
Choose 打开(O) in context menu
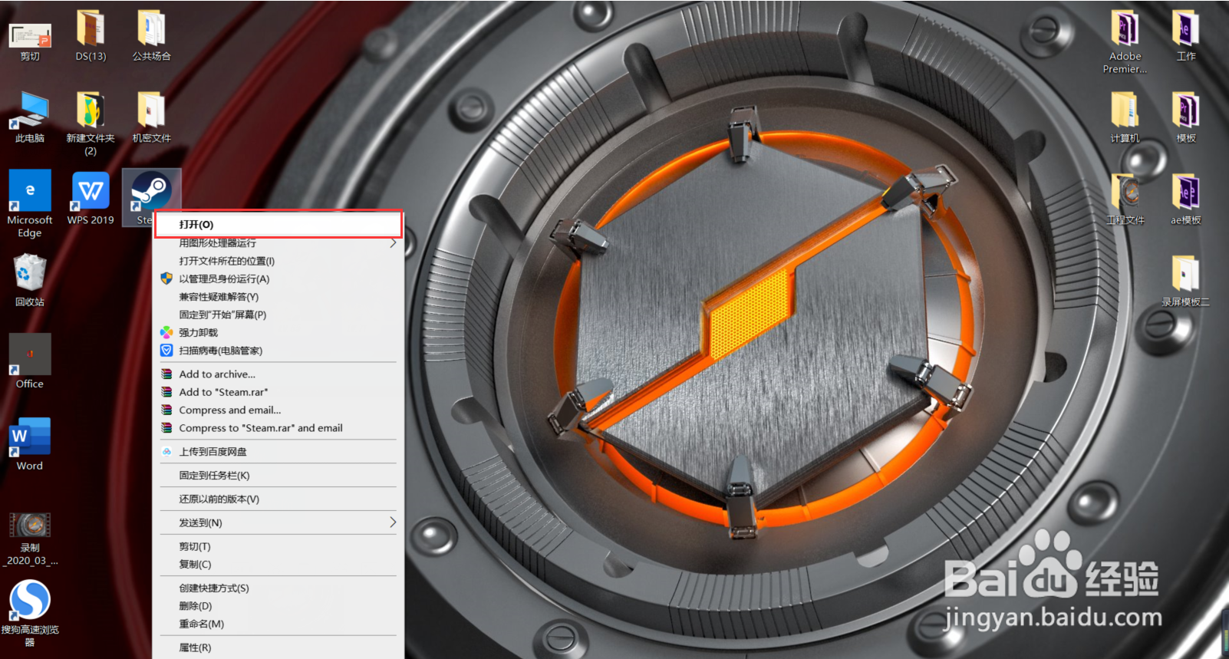pos(278,224)
